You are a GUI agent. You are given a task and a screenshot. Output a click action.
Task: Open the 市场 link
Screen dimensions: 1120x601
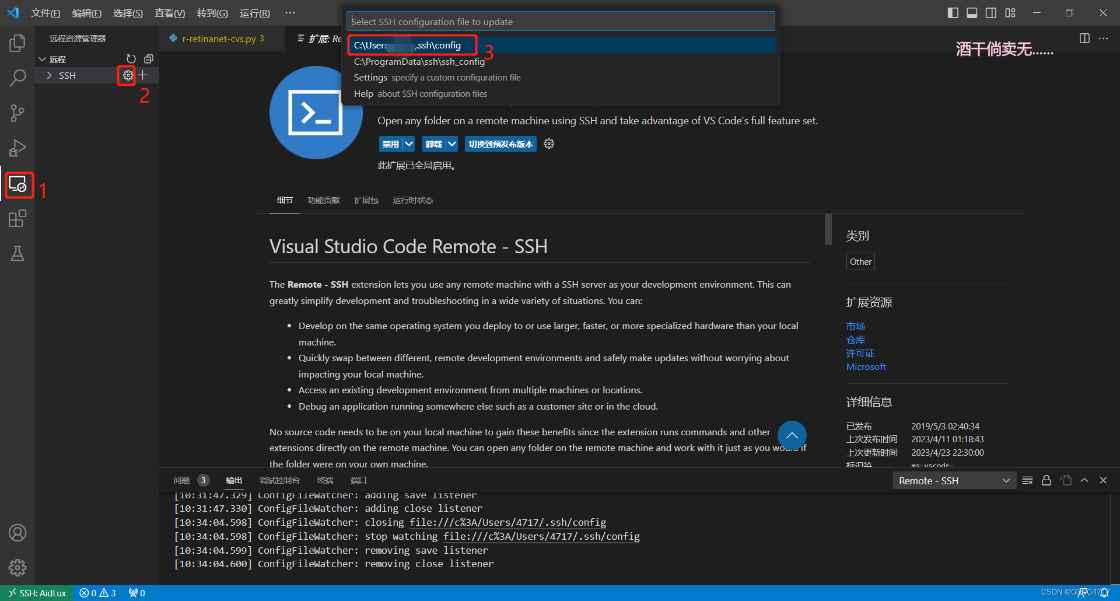(855, 326)
